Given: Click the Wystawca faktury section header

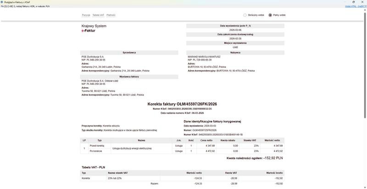Looking at the screenshot, I should [x=129, y=77].
